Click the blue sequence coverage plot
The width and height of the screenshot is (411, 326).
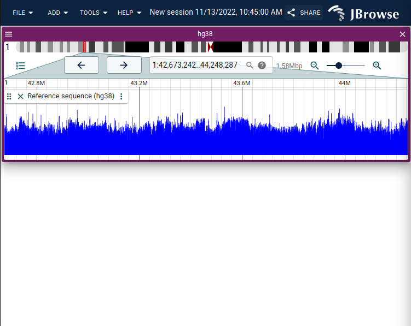tap(206, 132)
